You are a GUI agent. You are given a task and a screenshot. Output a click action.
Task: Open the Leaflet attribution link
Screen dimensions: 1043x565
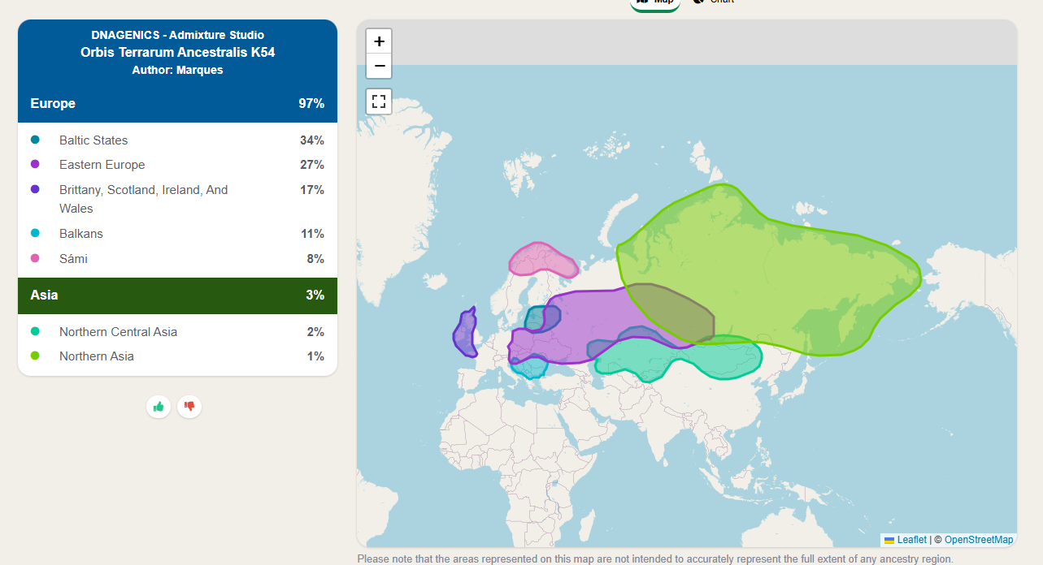911,540
